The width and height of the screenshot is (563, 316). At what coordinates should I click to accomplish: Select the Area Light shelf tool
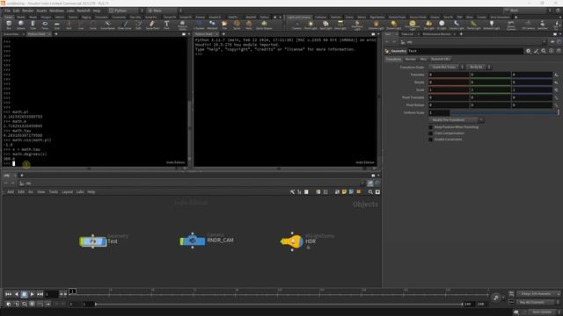click(340, 25)
